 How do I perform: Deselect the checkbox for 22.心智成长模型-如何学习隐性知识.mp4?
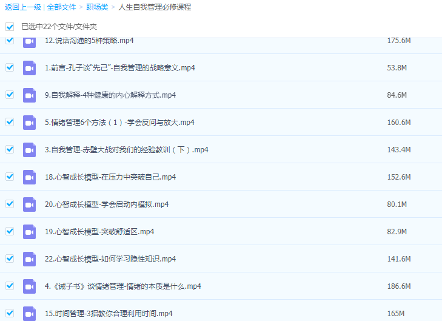pos(10,258)
